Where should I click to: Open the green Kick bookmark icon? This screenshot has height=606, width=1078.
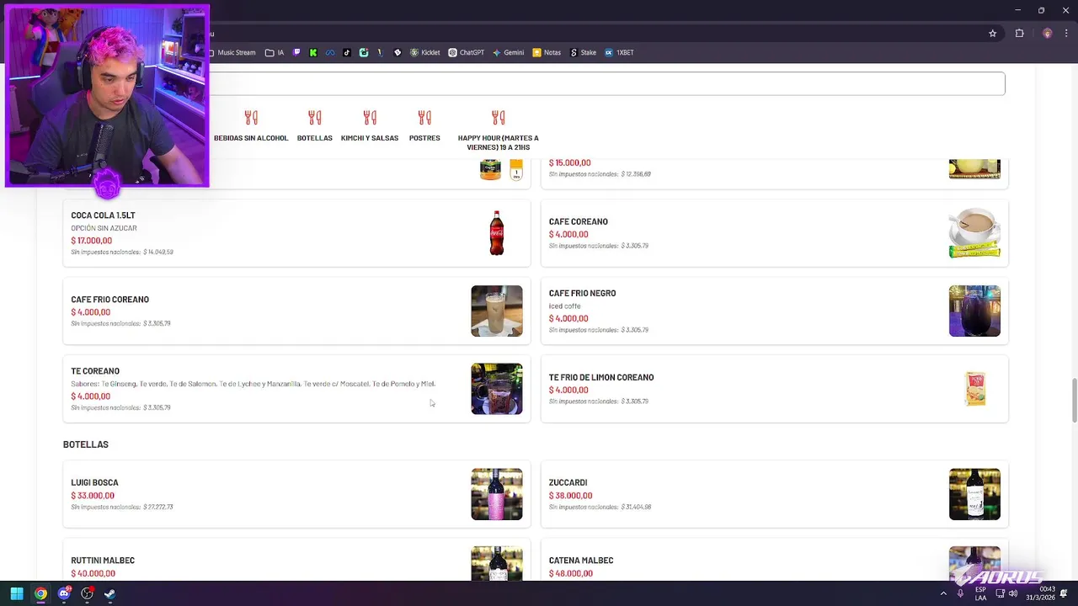point(313,52)
